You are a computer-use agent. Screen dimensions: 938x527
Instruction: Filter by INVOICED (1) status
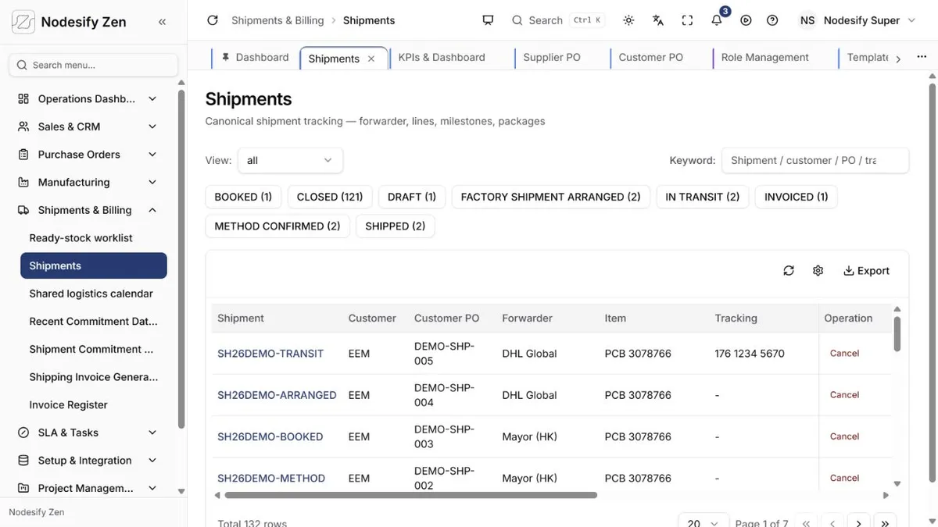tap(797, 197)
